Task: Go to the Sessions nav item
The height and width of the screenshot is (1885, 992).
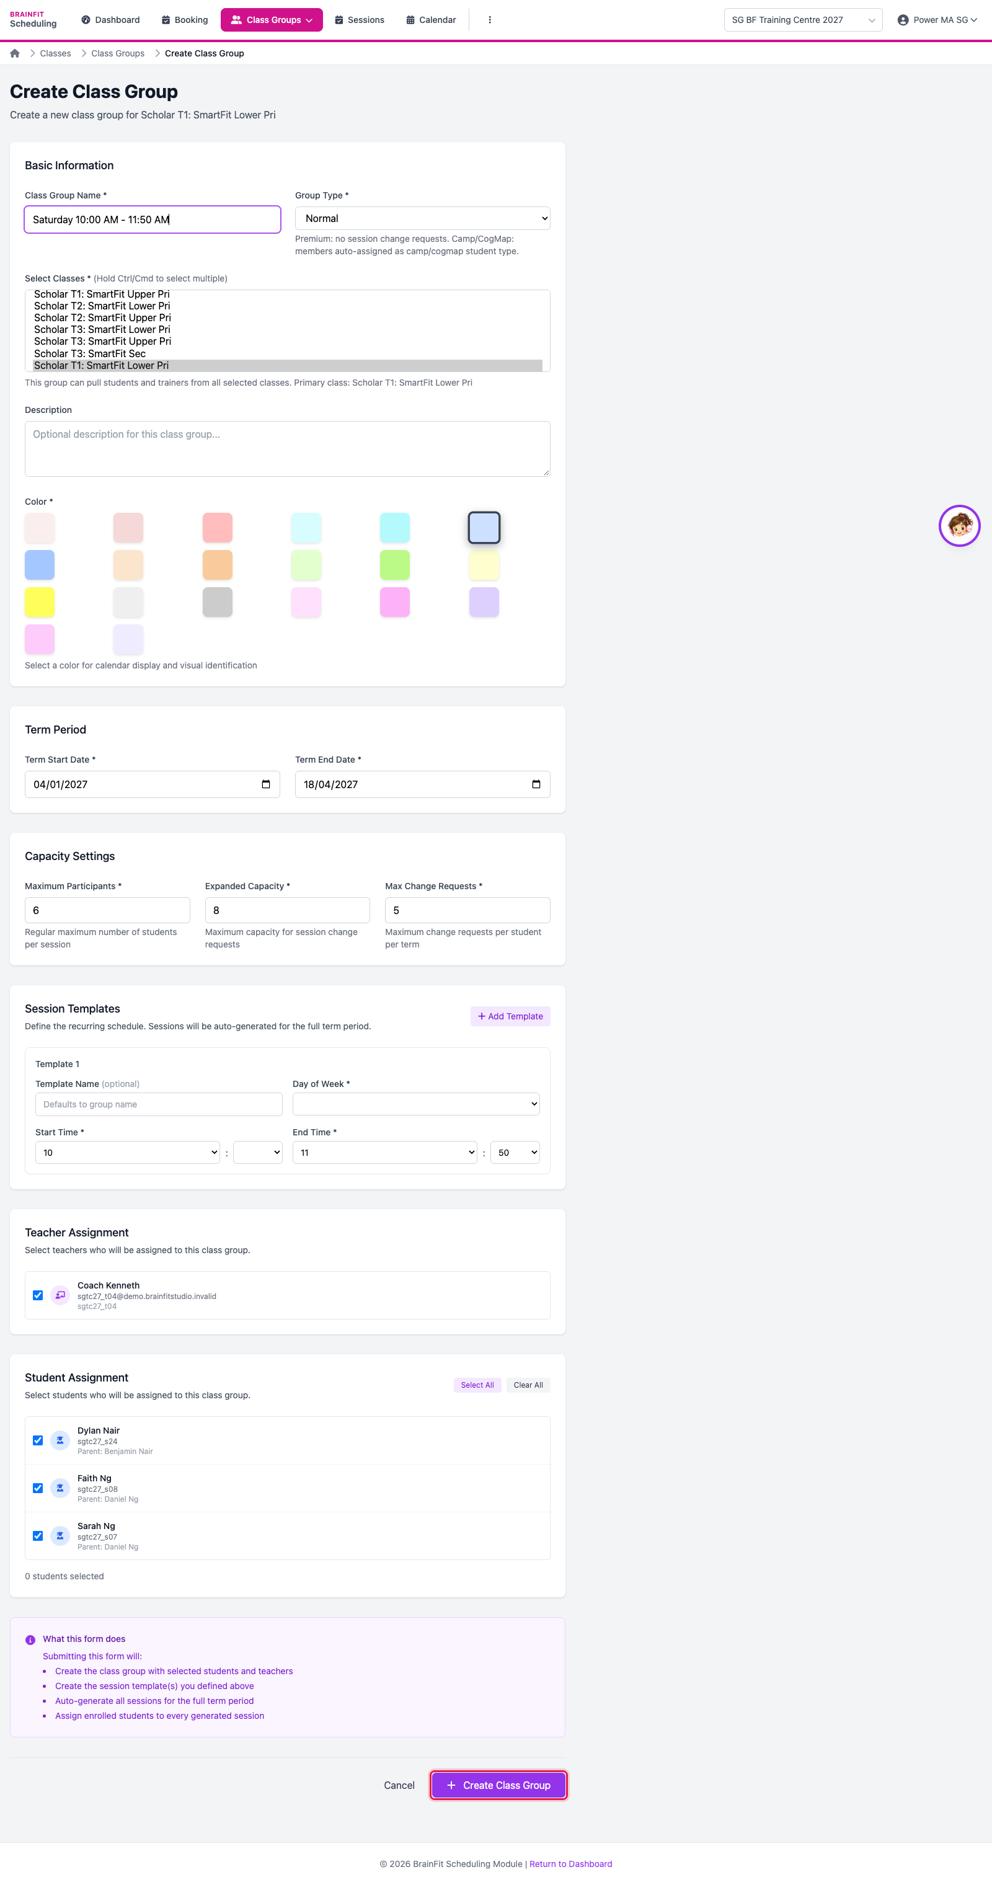Action: (359, 20)
